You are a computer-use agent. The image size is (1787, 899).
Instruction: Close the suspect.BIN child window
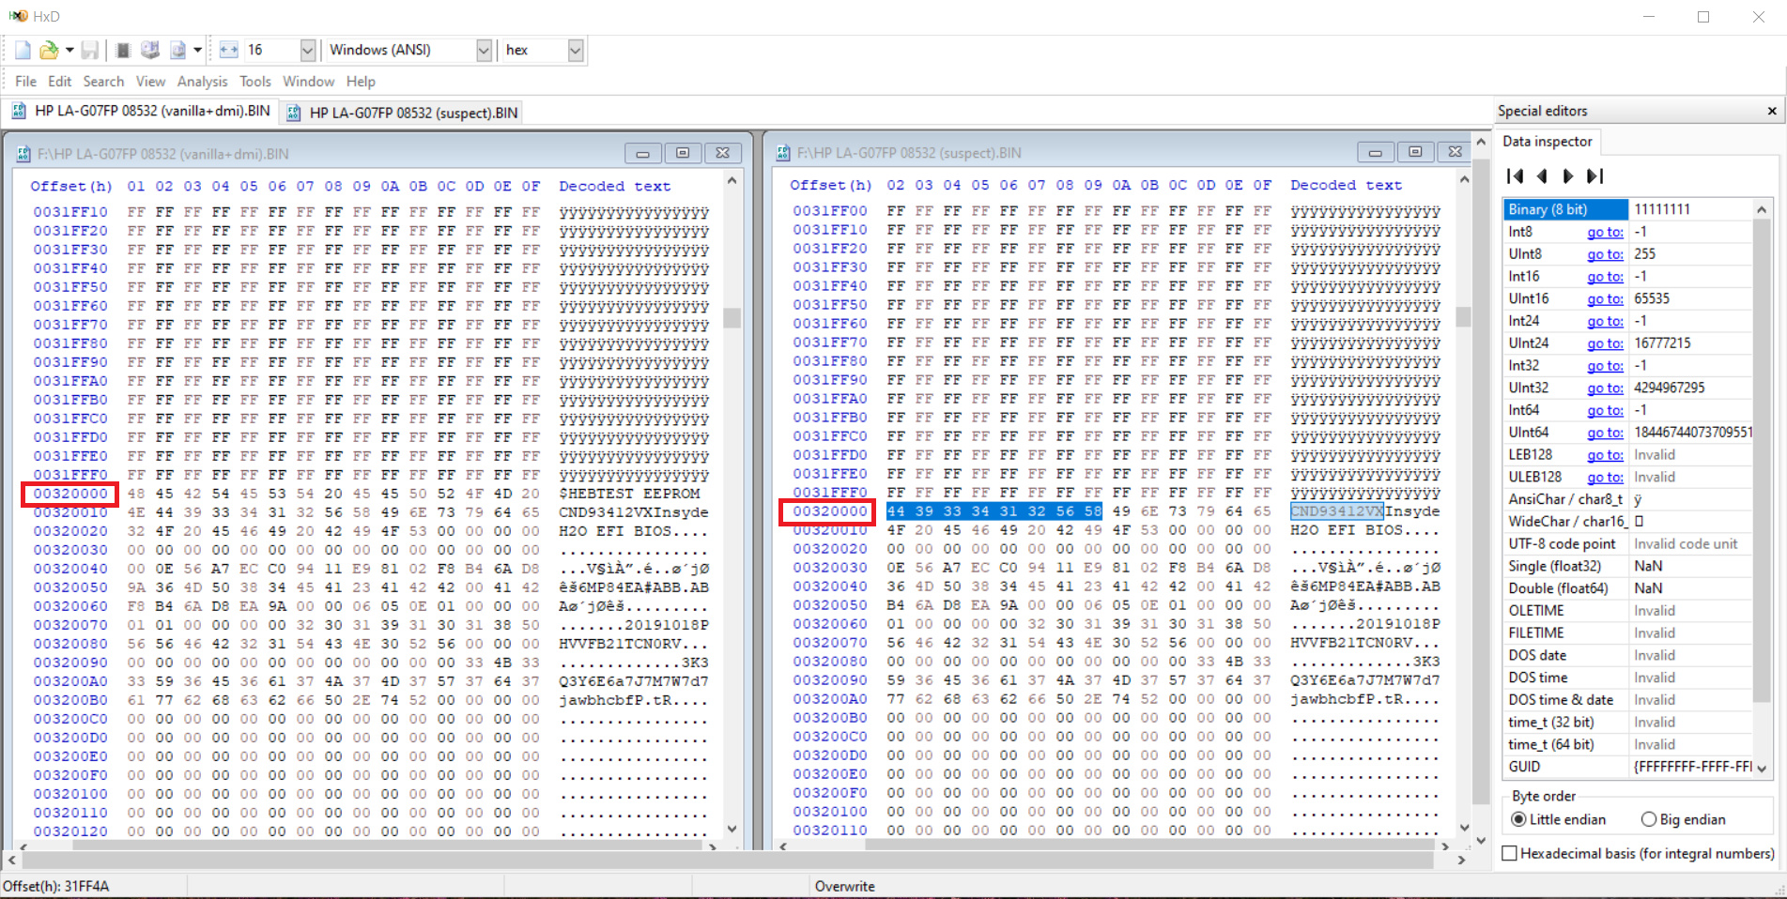(1455, 153)
